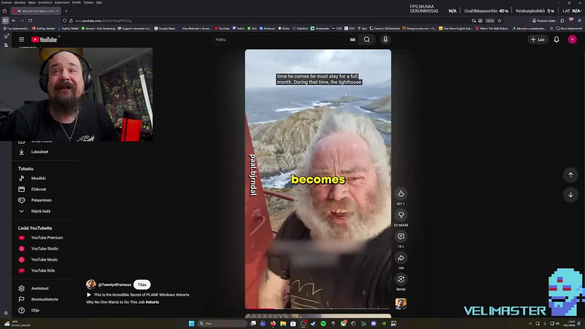Go to previous short with up arrow

click(570, 175)
